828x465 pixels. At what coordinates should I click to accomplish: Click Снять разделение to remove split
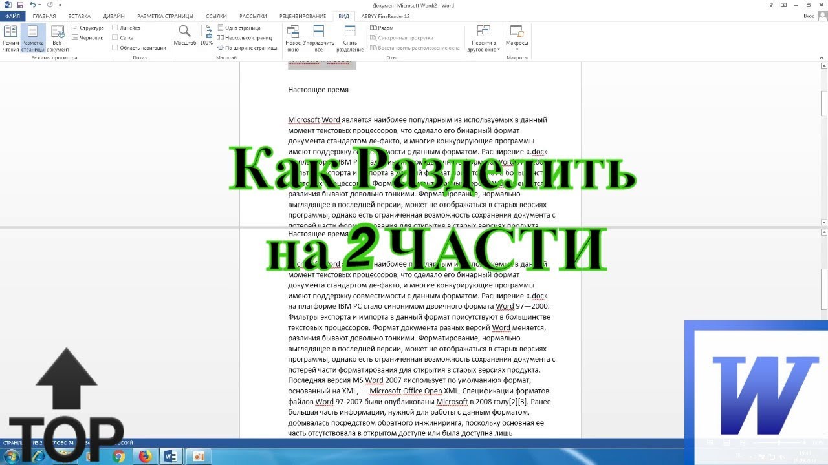350,39
